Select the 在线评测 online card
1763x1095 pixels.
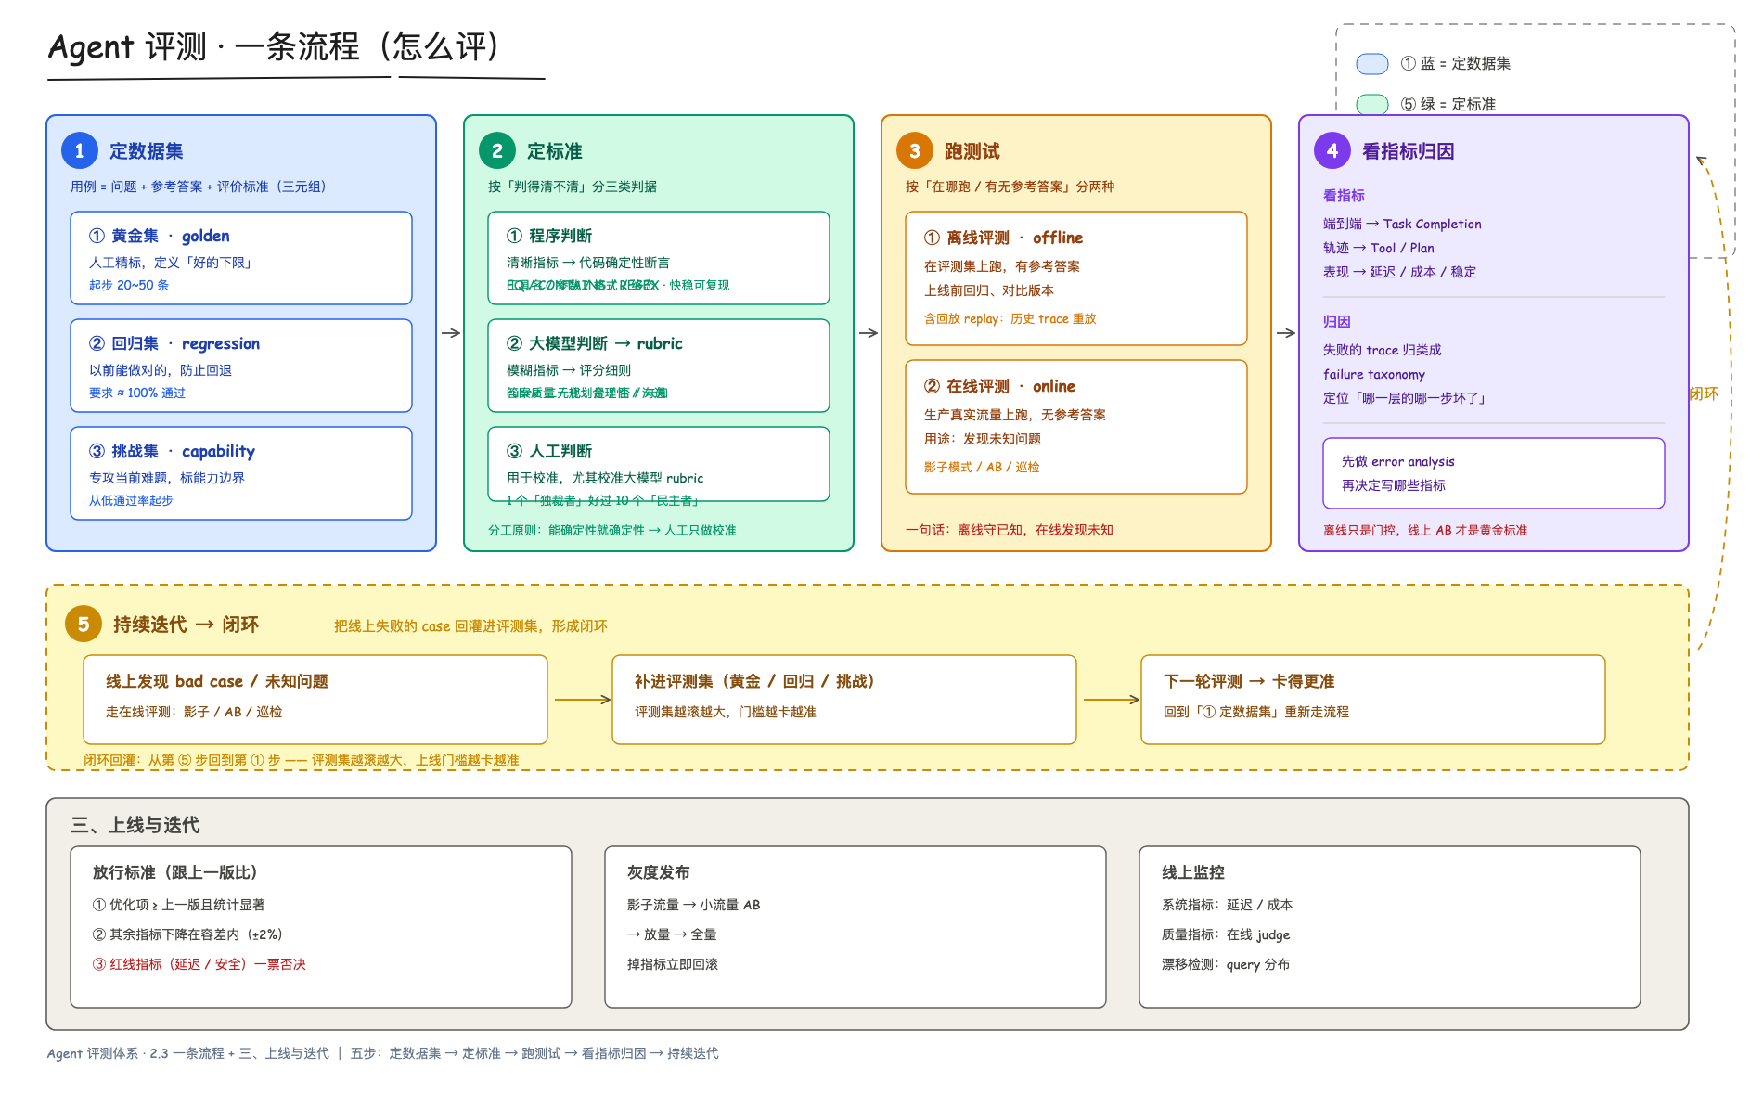(1076, 427)
